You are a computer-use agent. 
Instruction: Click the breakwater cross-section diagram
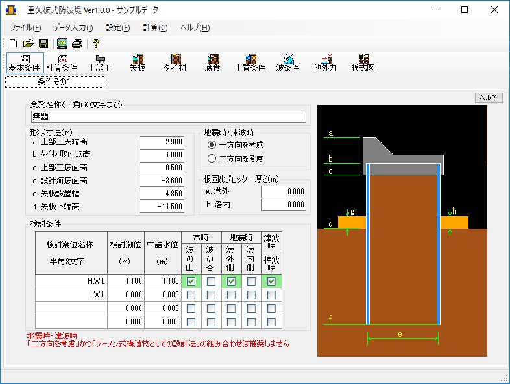(x=402, y=231)
